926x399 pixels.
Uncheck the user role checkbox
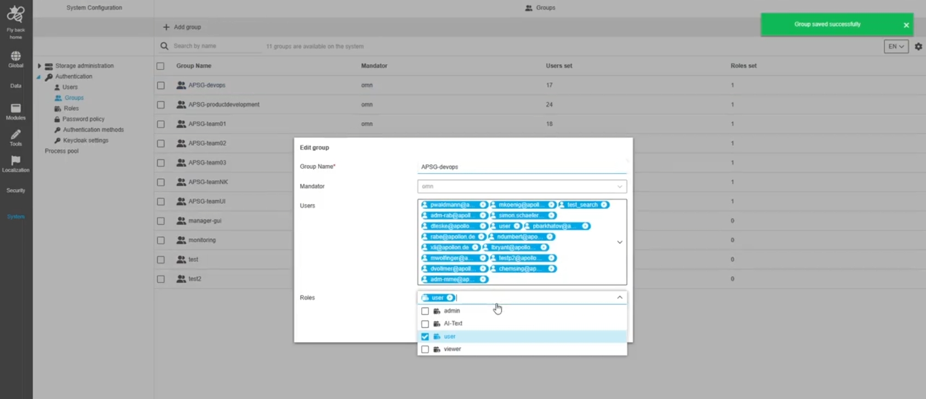pyautogui.click(x=425, y=337)
